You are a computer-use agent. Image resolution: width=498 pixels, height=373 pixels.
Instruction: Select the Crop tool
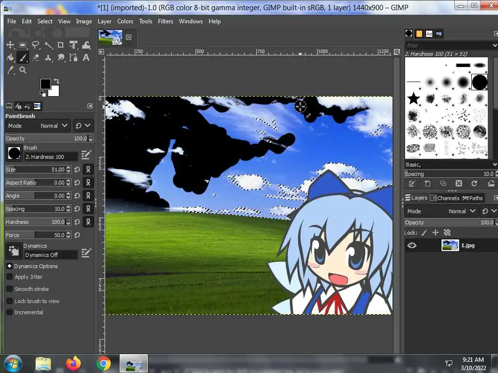coord(61,45)
